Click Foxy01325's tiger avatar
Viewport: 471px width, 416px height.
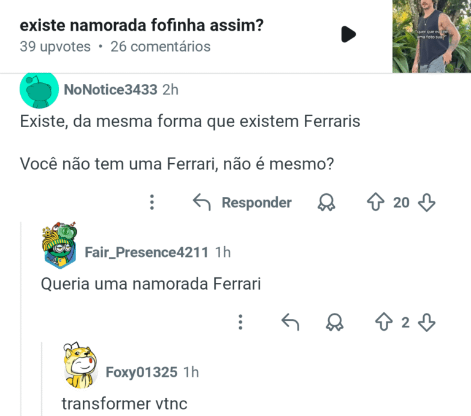click(x=80, y=366)
